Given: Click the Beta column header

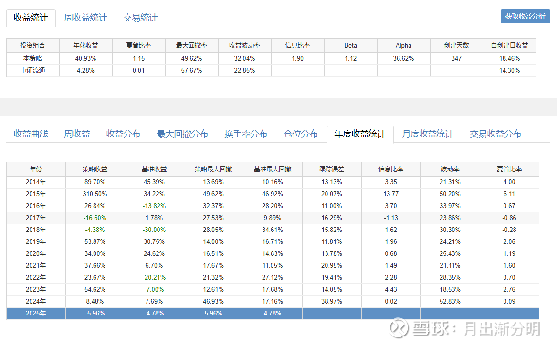Looking at the screenshot, I should click(351, 45).
